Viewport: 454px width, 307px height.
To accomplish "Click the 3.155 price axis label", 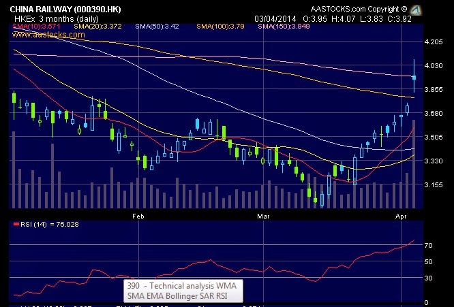I will tap(433, 184).
